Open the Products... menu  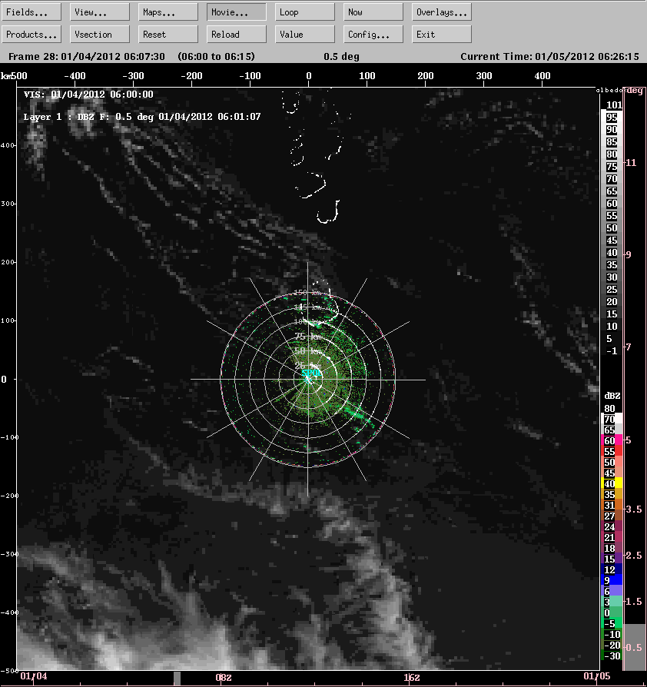point(32,35)
